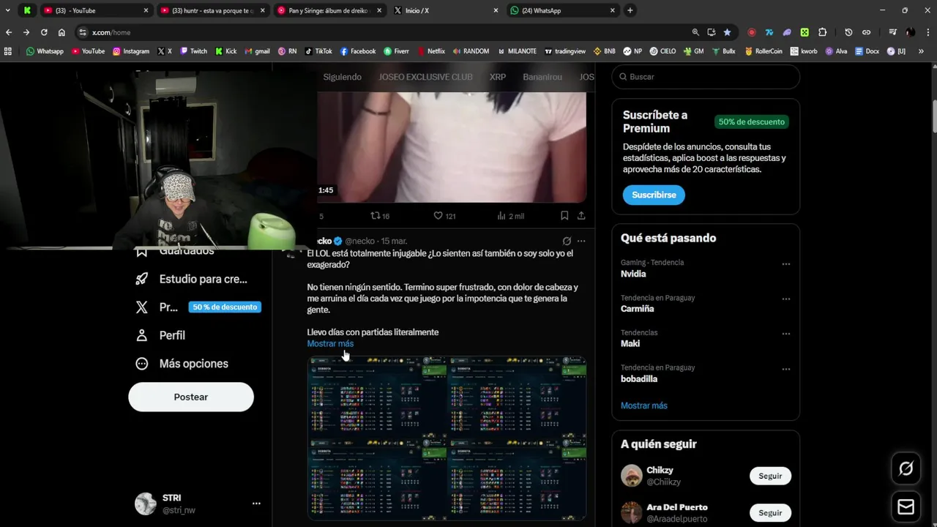Click the Buscar search field
Viewport: 937px width, 527px height.
coord(706,77)
